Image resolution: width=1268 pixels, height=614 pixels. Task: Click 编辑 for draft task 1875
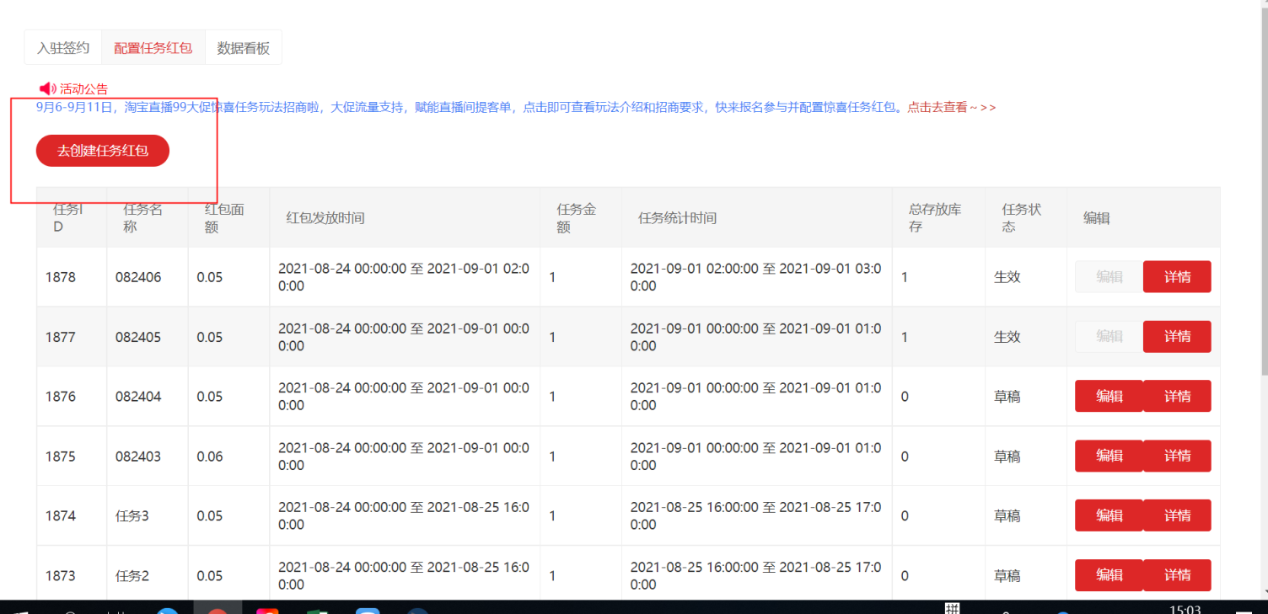coord(1109,456)
